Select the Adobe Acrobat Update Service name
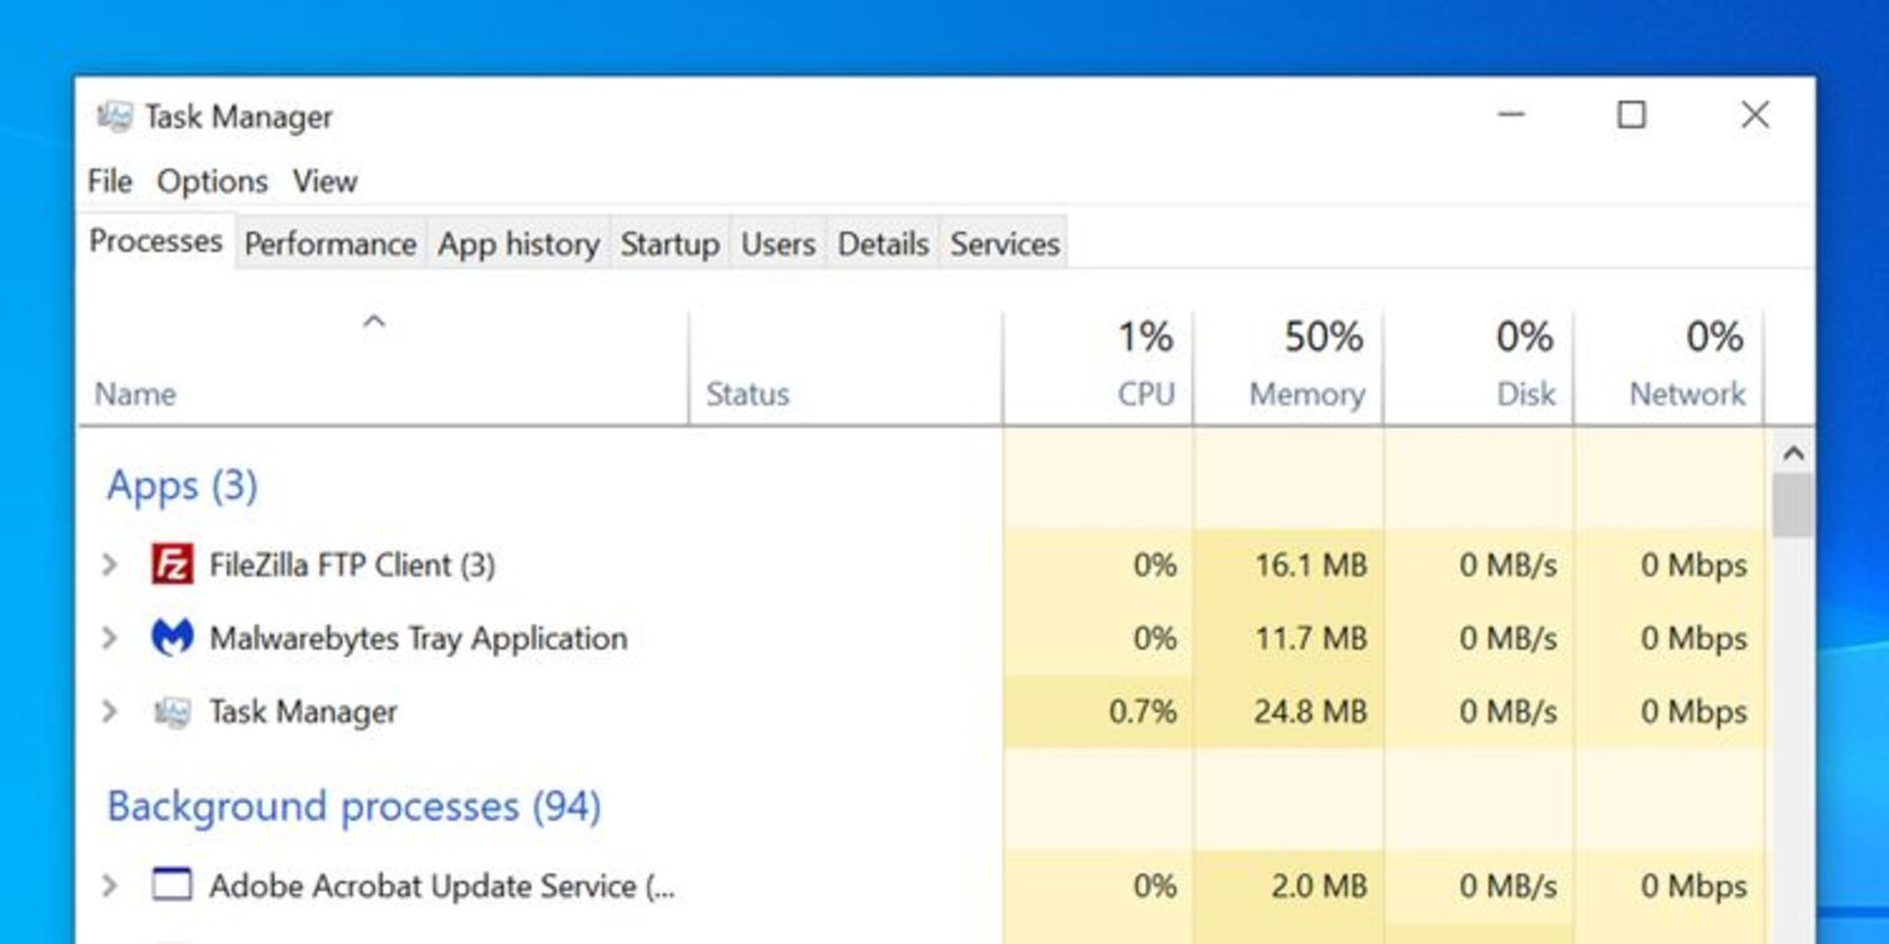The height and width of the screenshot is (944, 1889). [442, 886]
